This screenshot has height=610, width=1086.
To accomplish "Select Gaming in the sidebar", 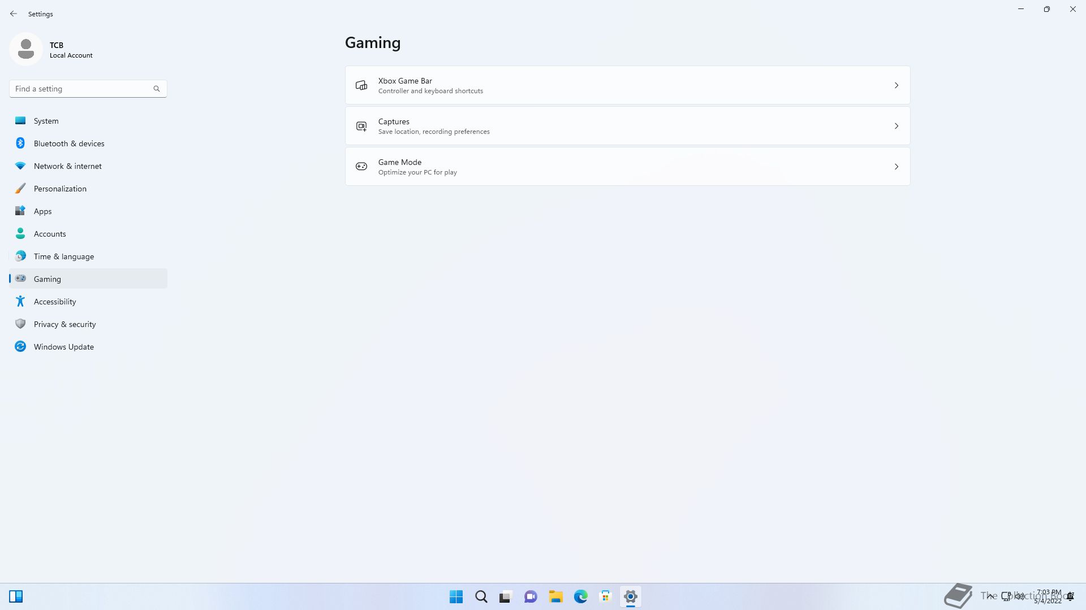I will (x=88, y=279).
